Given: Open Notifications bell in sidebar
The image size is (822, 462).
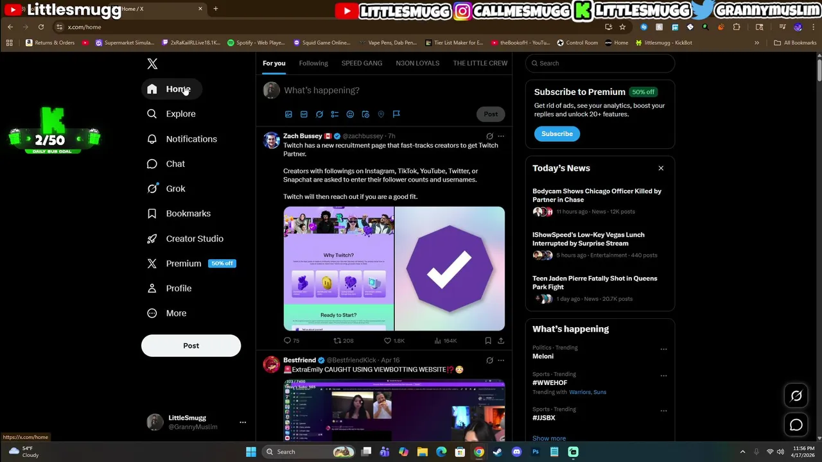Looking at the screenshot, I should tap(182, 139).
